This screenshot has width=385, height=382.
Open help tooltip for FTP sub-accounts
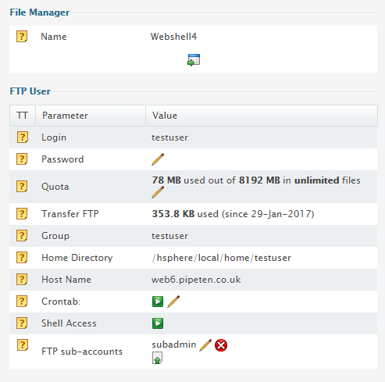pyautogui.click(x=22, y=345)
